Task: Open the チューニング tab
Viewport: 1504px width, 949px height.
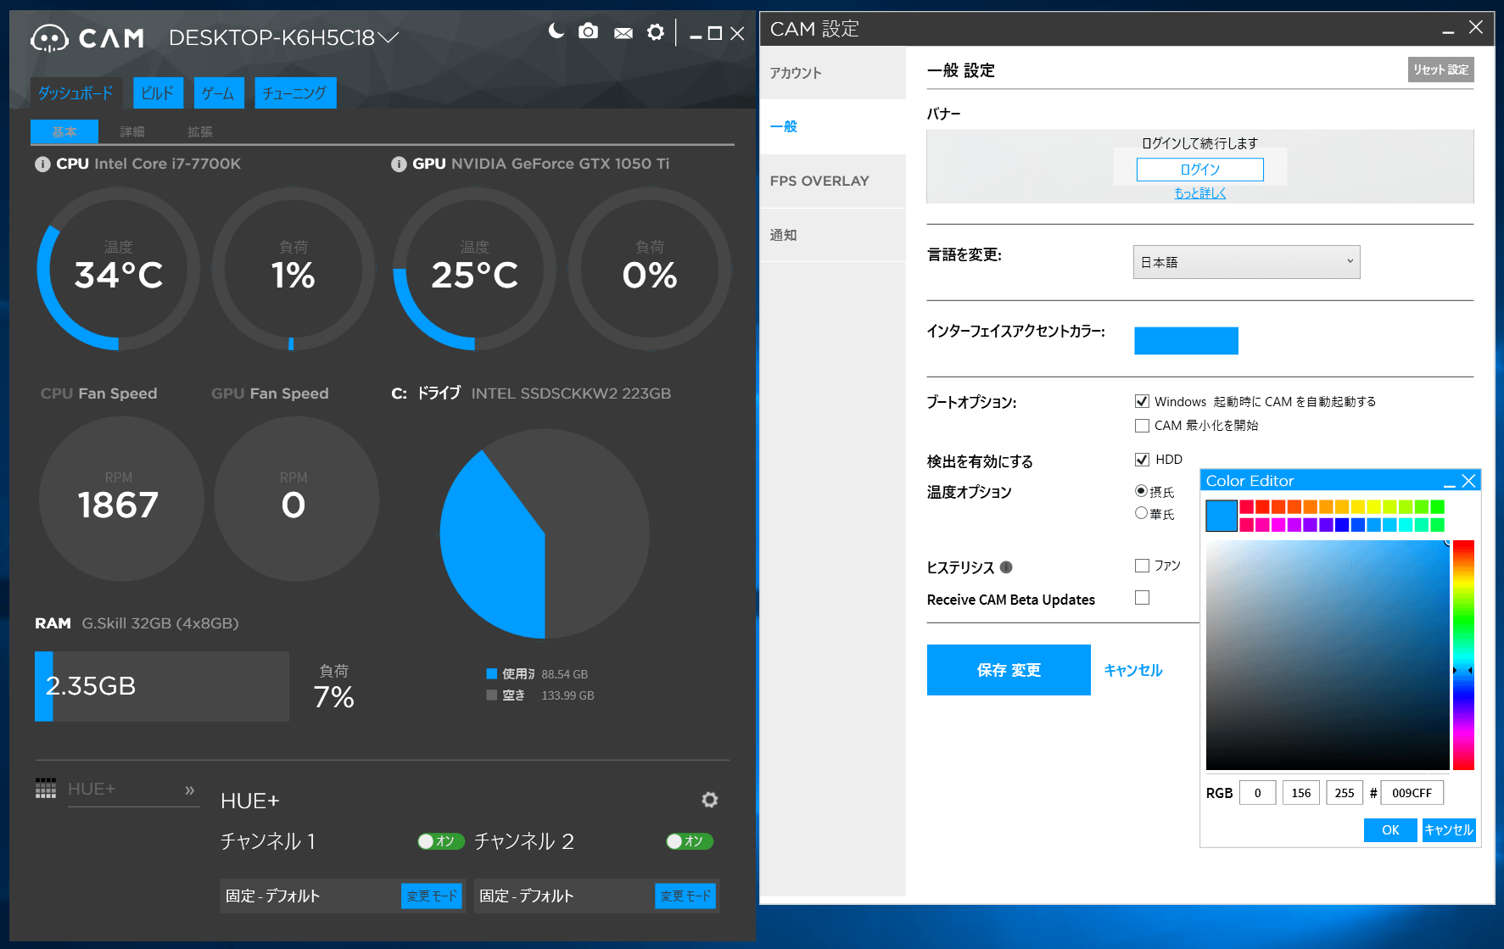Action: [x=295, y=92]
